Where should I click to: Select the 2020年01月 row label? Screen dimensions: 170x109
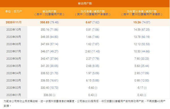(x=14, y=95)
